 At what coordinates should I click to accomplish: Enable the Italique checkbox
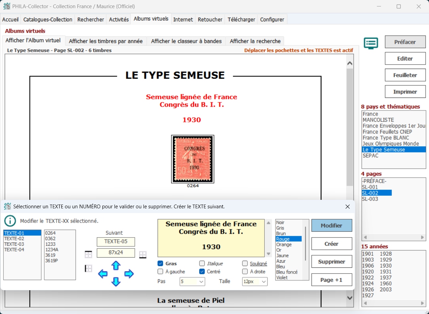tap(202, 263)
